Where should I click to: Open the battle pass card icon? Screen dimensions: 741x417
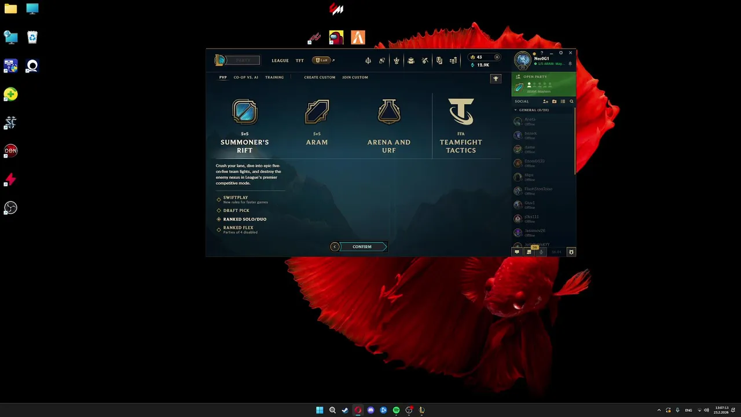(x=439, y=60)
